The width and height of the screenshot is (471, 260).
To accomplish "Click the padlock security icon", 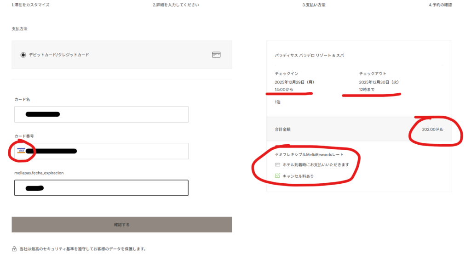I will click(x=14, y=249).
